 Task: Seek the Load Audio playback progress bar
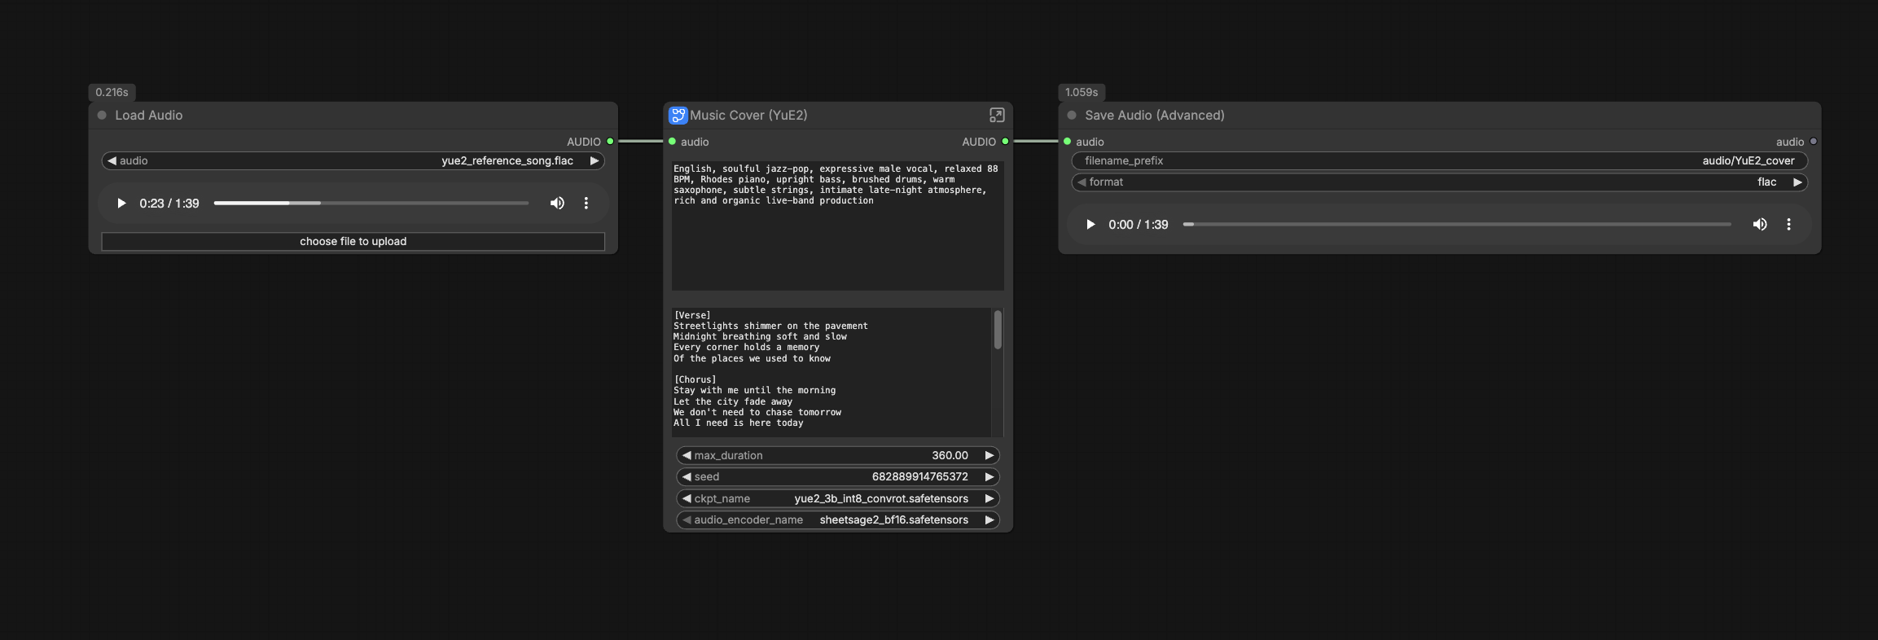(x=371, y=204)
